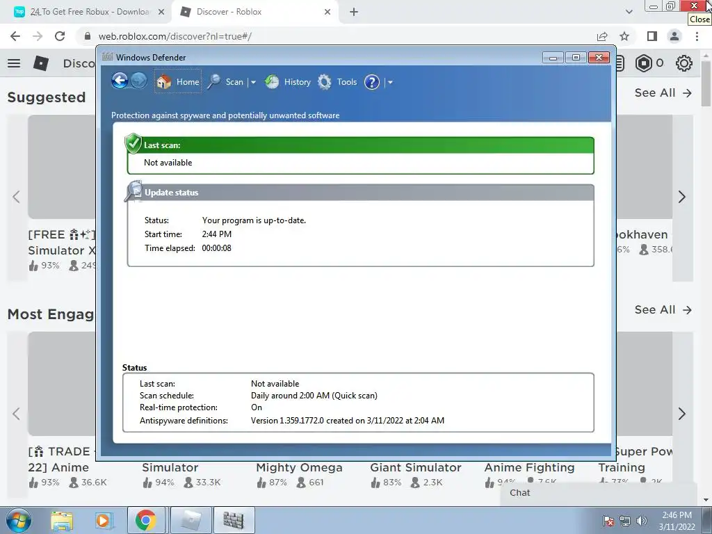
Task: Click the Update status header icon
Action: [133, 191]
